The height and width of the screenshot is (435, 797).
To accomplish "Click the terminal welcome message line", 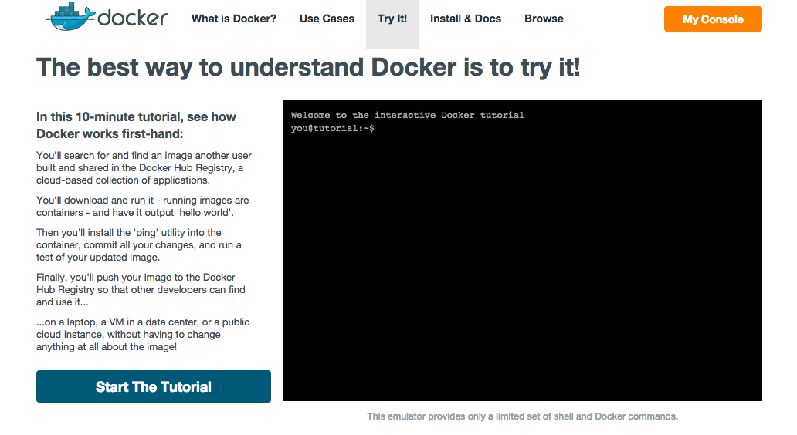I will pos(407,115).
